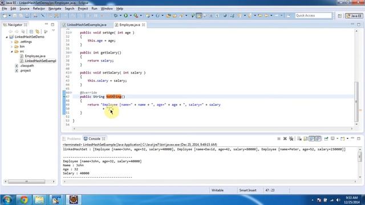Open the Run menu

(x=94, y=9)
